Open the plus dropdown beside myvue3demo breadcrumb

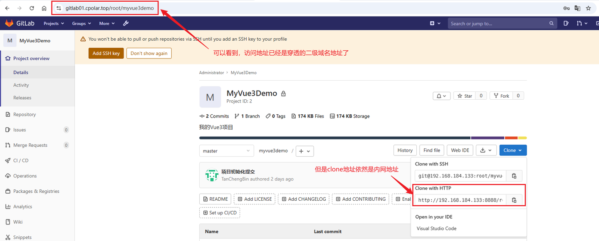[304, 151]
